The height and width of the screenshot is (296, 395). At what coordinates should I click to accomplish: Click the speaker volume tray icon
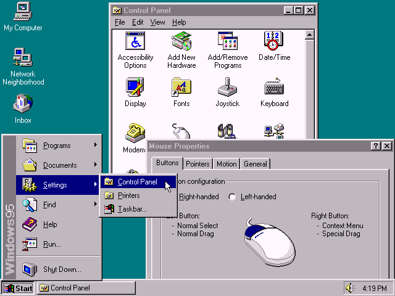point(350,288)
